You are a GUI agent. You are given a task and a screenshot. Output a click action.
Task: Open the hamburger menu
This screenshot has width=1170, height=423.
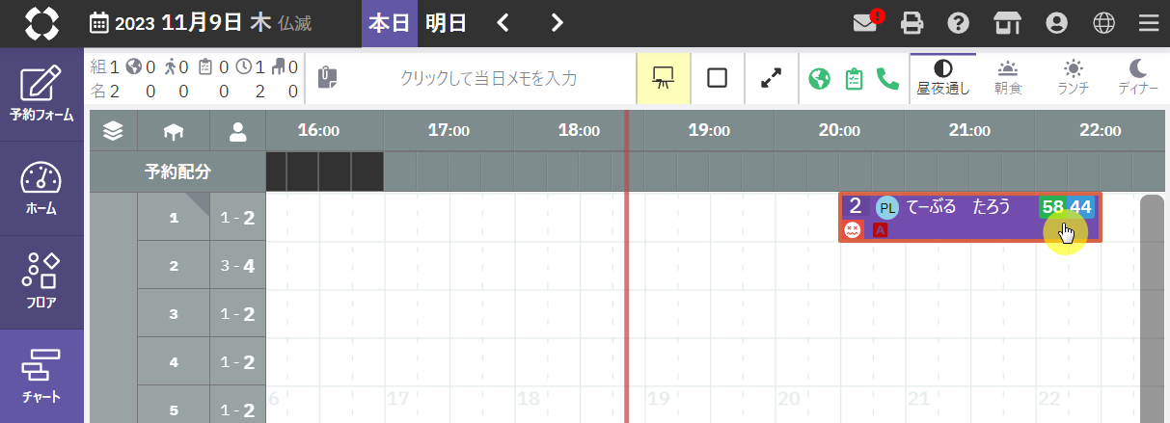[1148, 23]
